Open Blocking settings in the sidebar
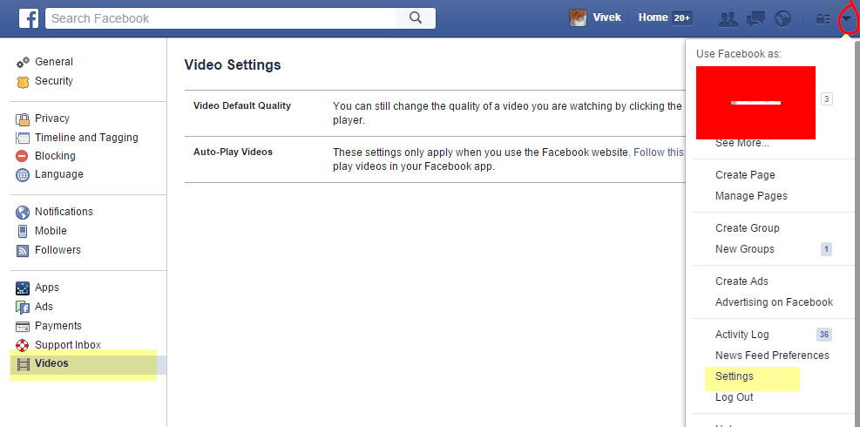This screenshot has width=860, height=427. pos(55,156)
